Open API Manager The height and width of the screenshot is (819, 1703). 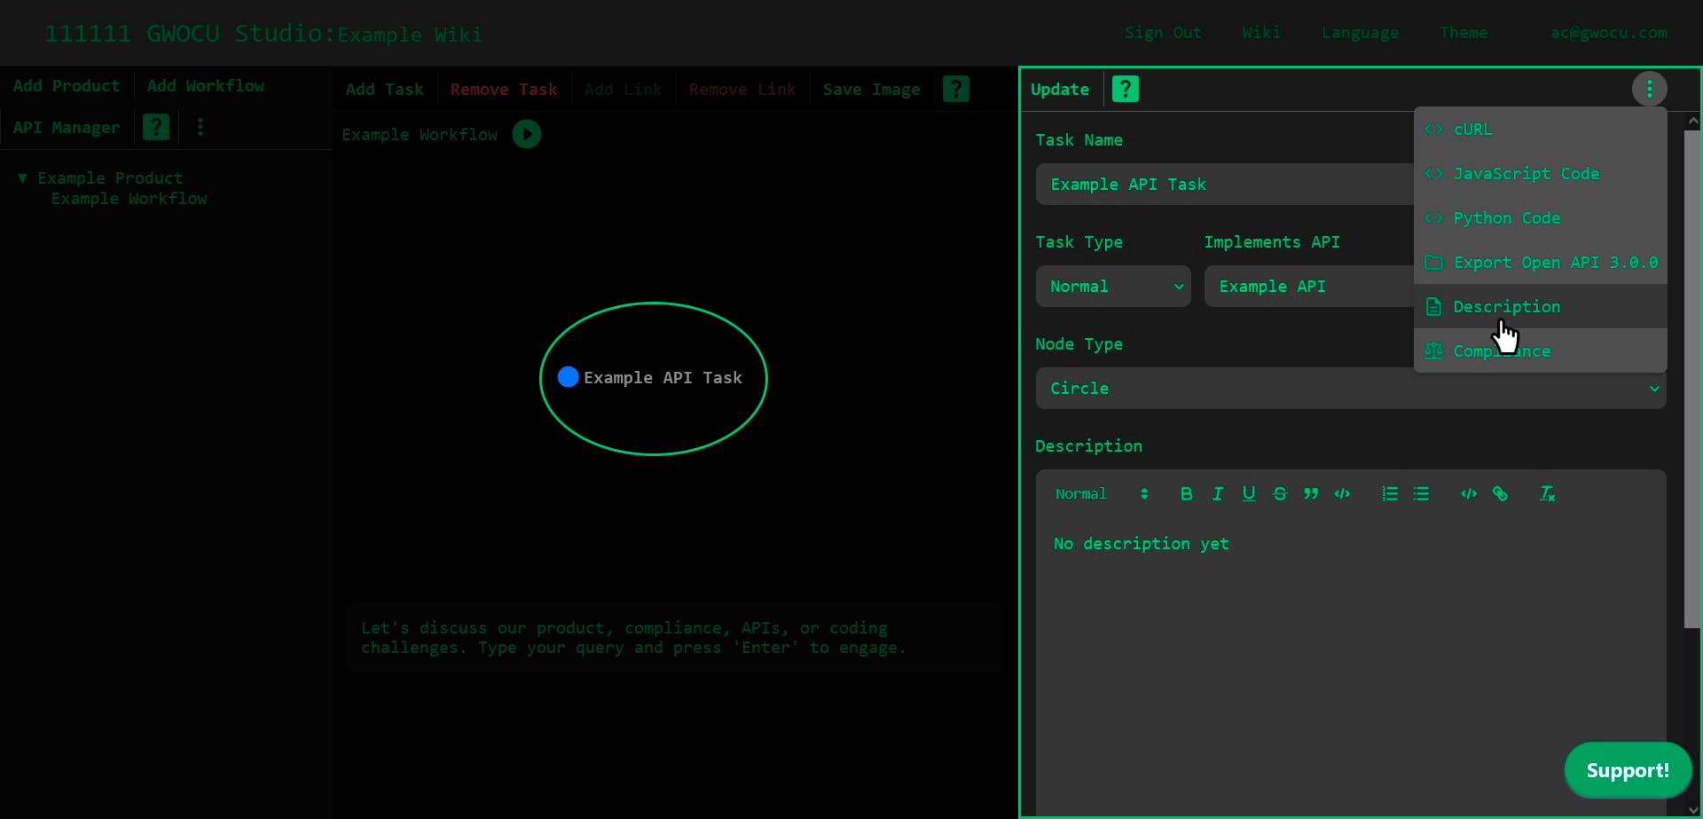(67, 127)
